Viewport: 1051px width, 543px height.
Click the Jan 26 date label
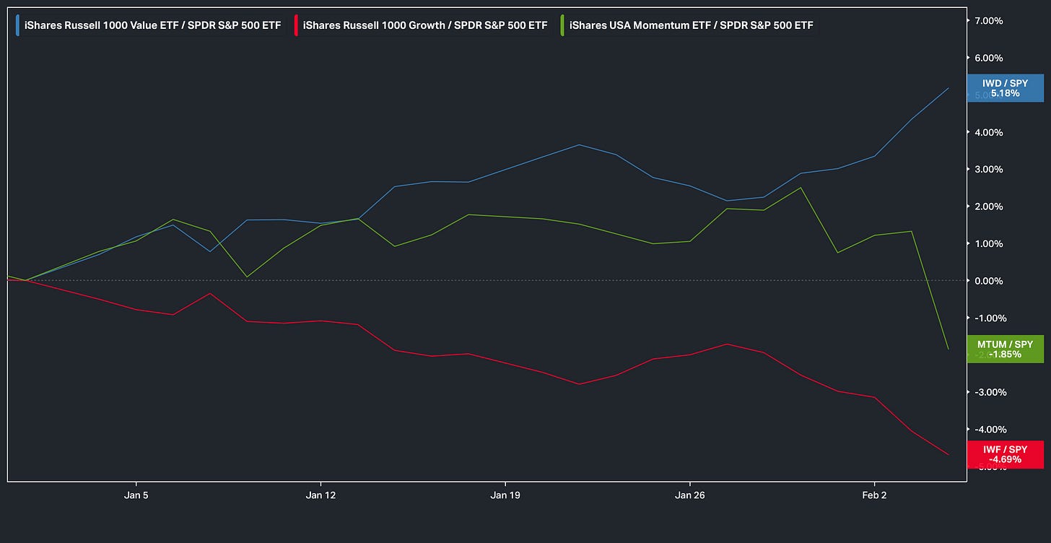point(689,495)
